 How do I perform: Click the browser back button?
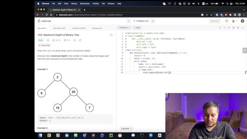[37, 15]
